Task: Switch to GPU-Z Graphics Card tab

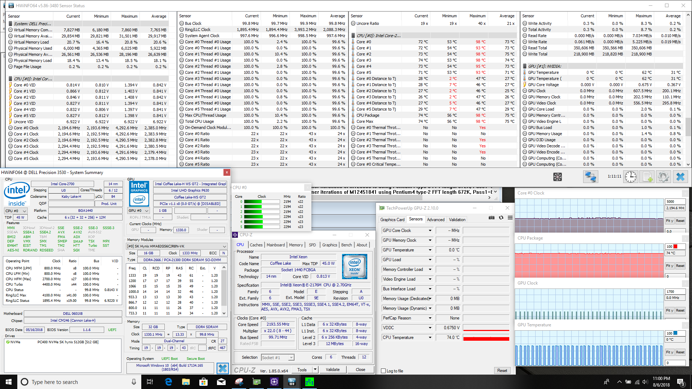Action: (x=392, y=220)
